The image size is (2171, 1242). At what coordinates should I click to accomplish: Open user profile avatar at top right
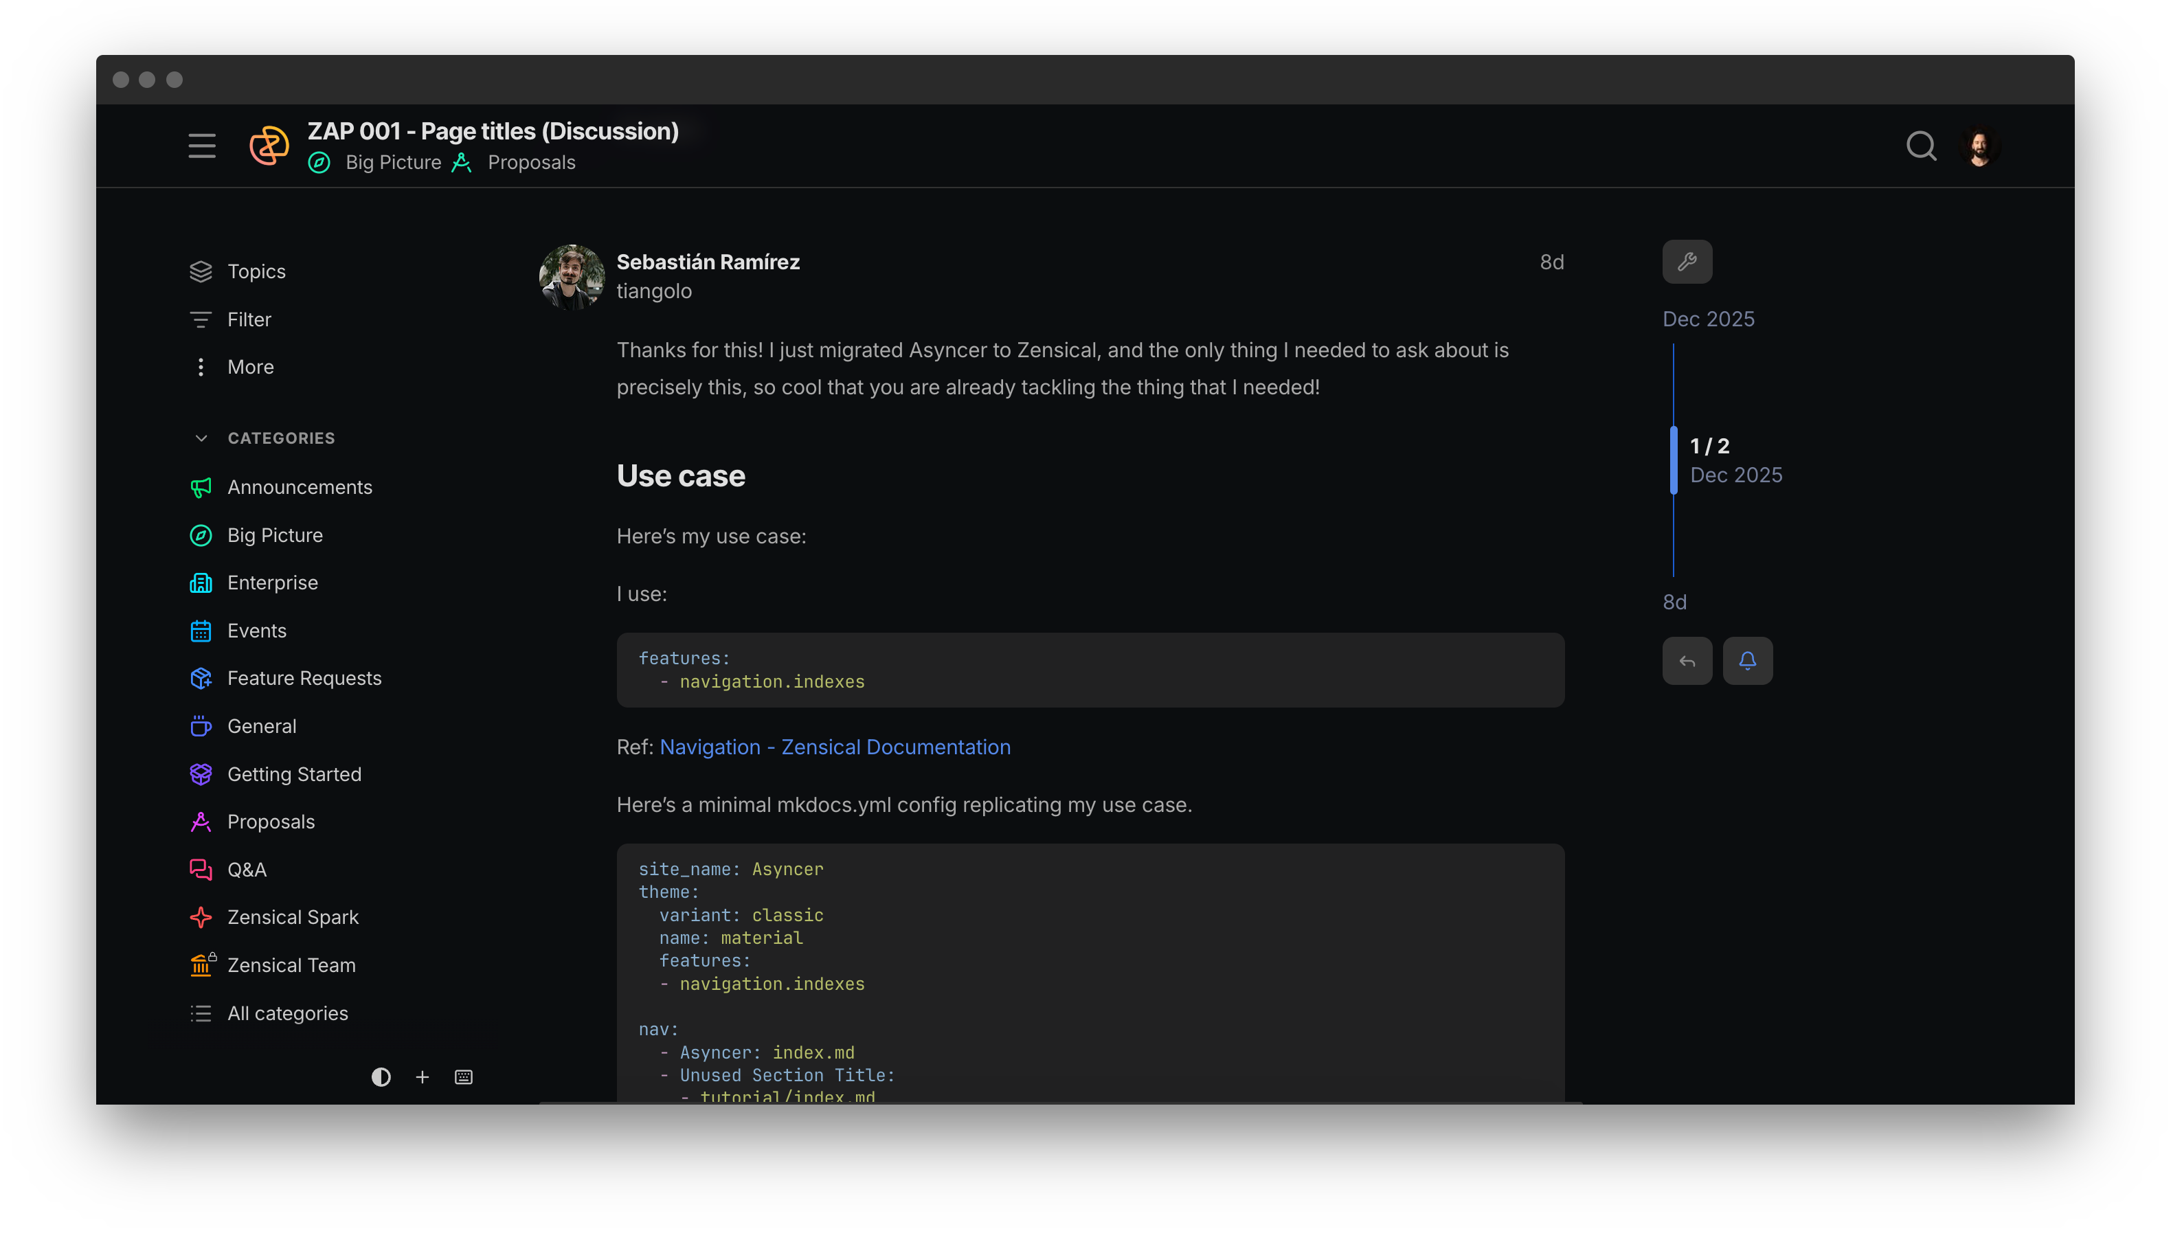click(1979, 147)
